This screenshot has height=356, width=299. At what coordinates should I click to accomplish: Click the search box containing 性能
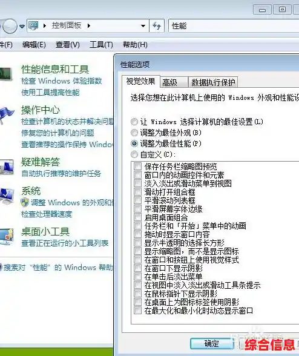[234, 26]
